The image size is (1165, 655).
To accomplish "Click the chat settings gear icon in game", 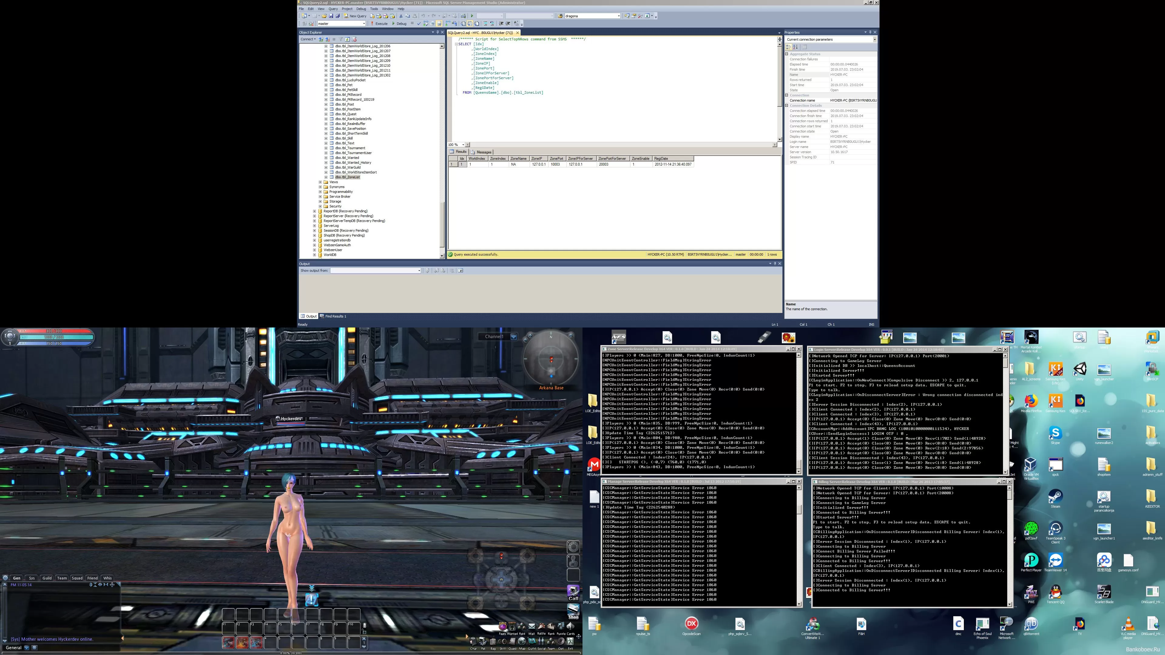I will tap(5, 578).
